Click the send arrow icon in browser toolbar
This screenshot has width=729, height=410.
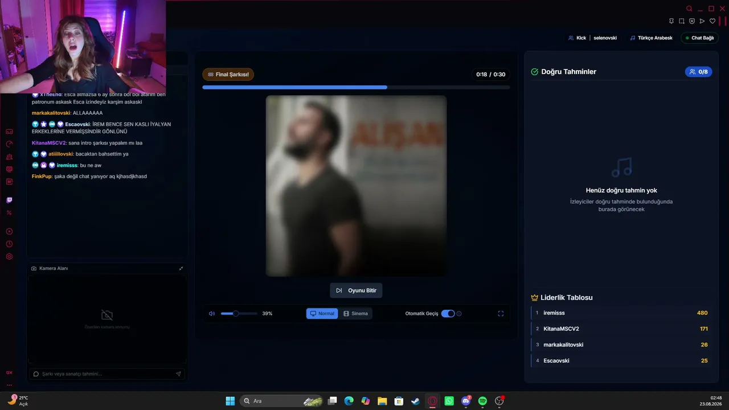(x=702, y=21)
